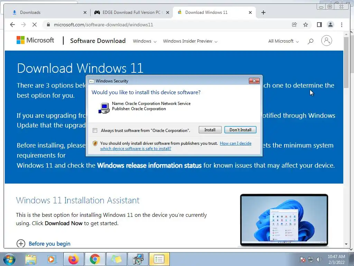Click the Windows 11 laptop image
The height and width of the screenshot is (266, 354).
284,220
